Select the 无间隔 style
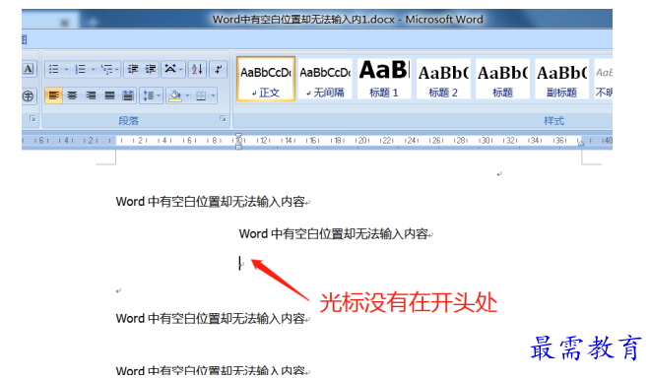The width and height of the screenshot is (650, 379). tap(325, 79)
